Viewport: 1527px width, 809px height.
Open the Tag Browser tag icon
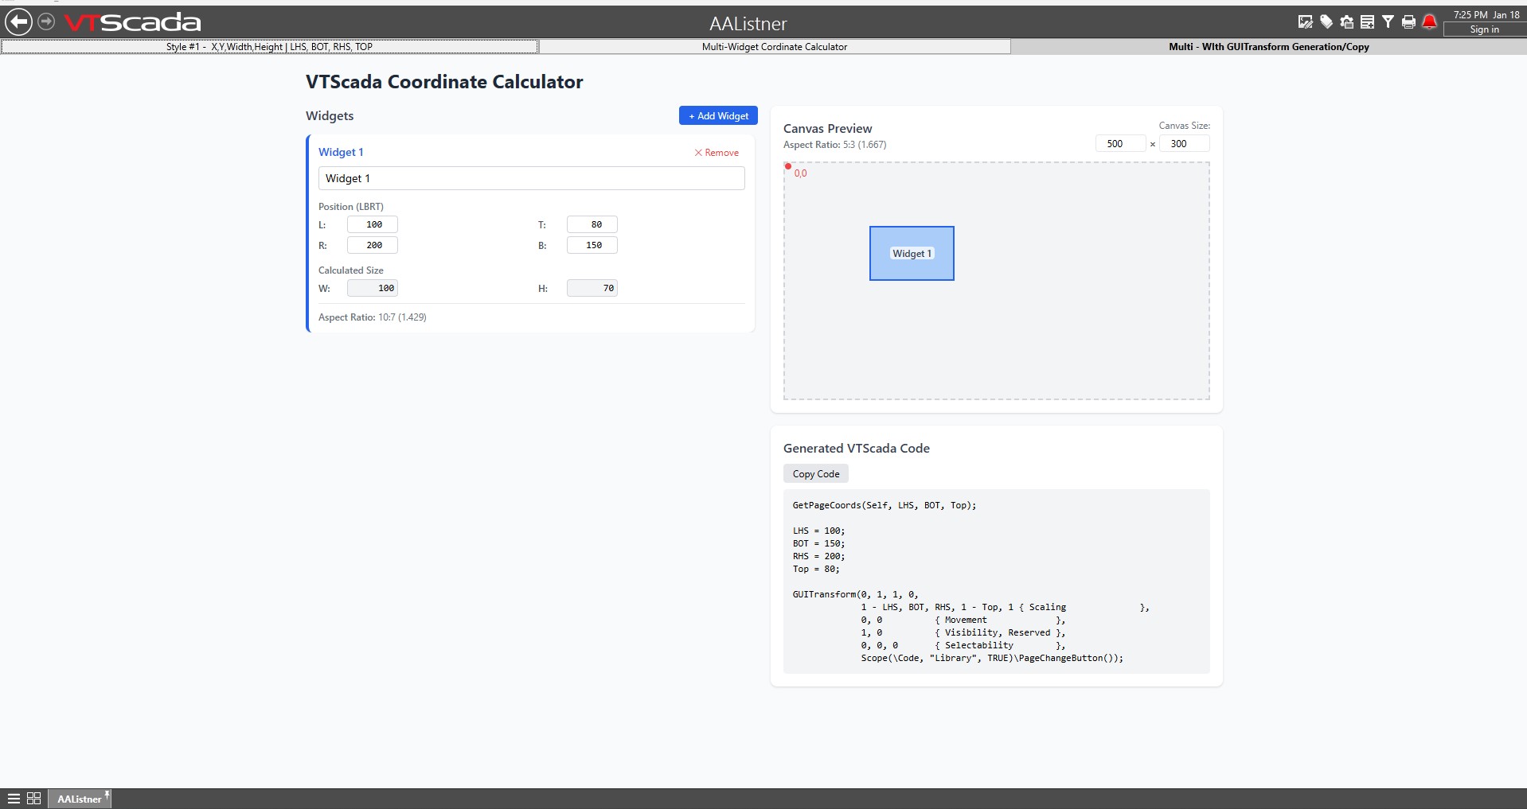tap(1326, 22)
